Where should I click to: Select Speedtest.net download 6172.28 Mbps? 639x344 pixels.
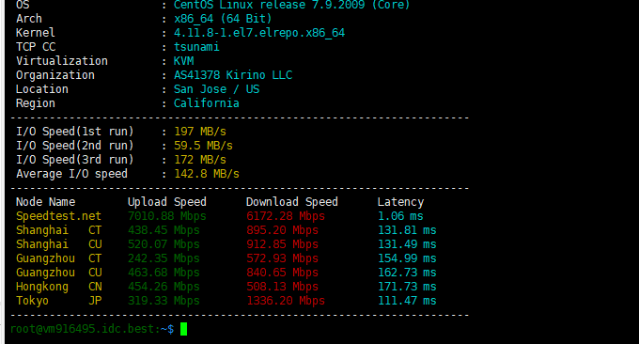point(286,216)
